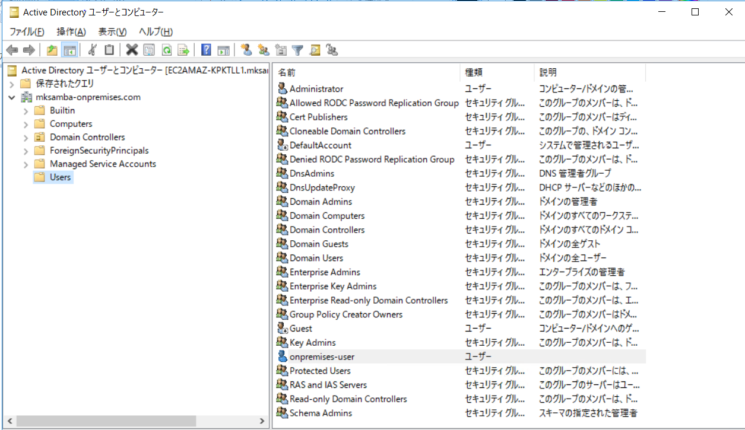Open the ファイル(F) menu

[27, 31]
